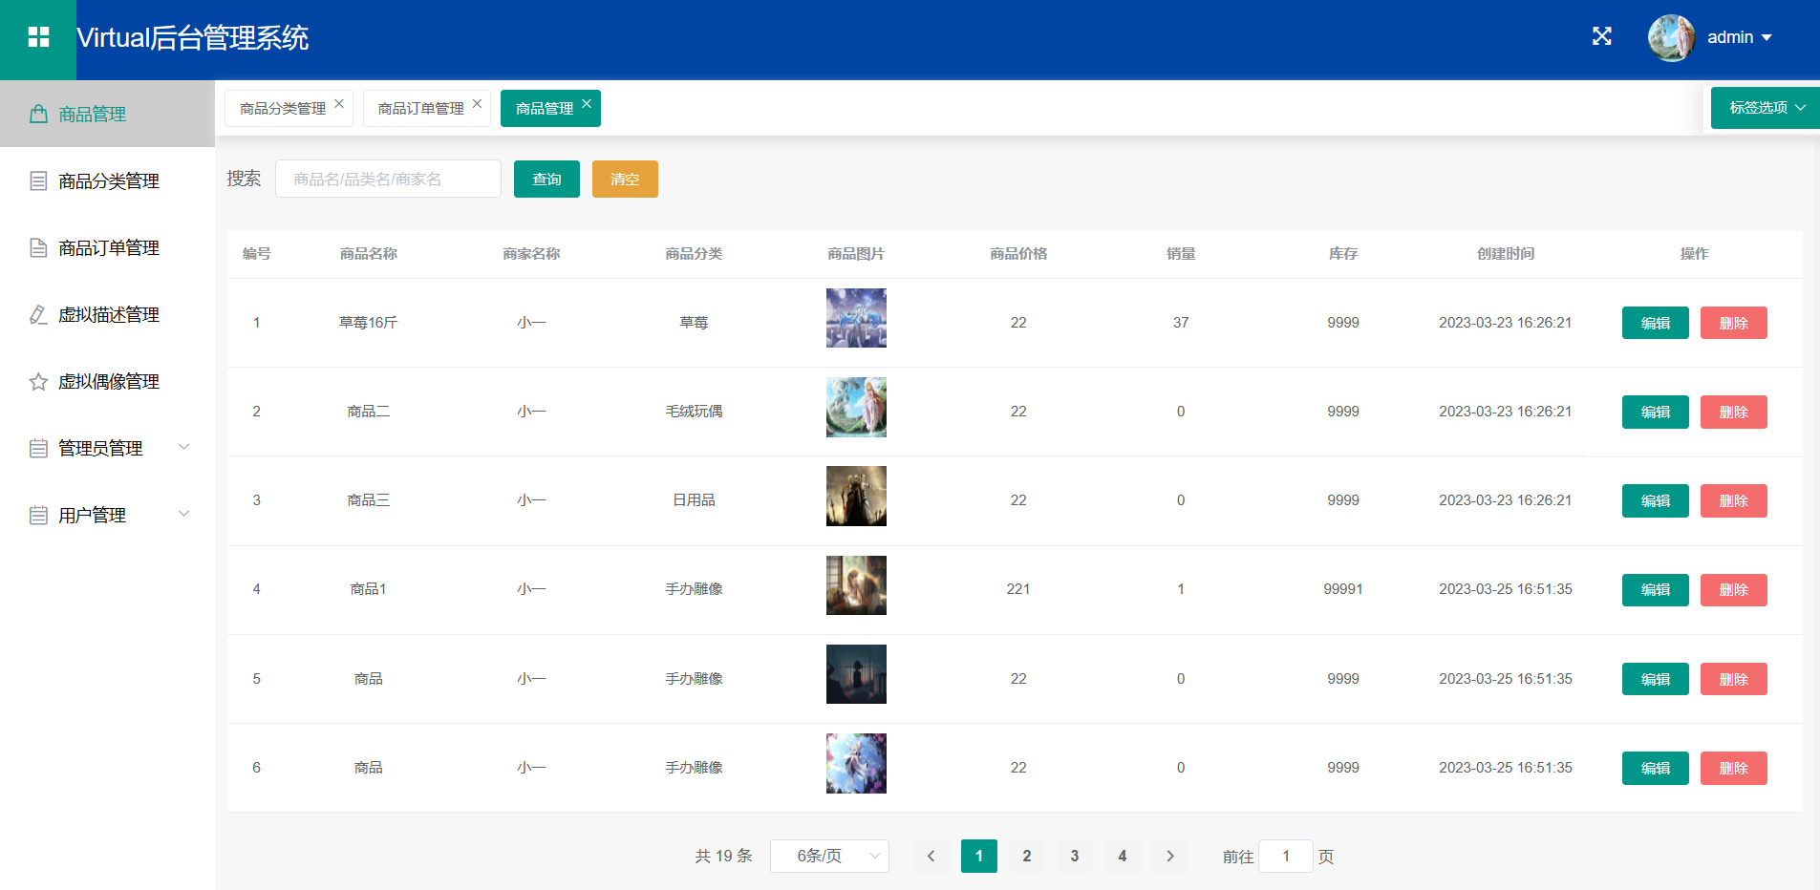Viewport: 1820px width, 890px height.
Task: Edit row number 5
Action: click(1655, 679)
